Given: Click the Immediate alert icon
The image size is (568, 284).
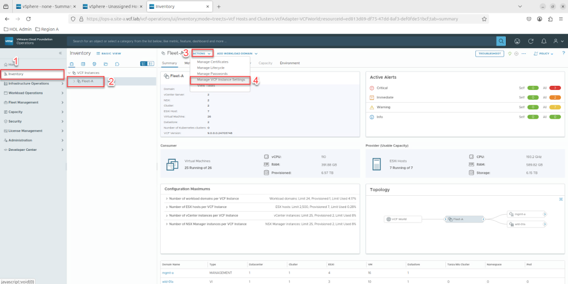Looking at the screenshot, I should coord(372,98).
